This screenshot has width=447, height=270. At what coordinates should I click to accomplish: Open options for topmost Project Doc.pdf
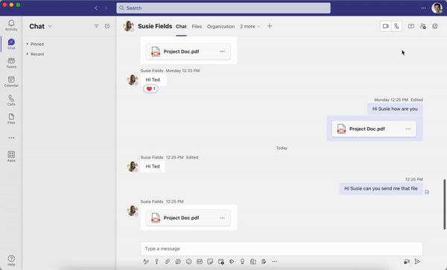click(222, 51)
